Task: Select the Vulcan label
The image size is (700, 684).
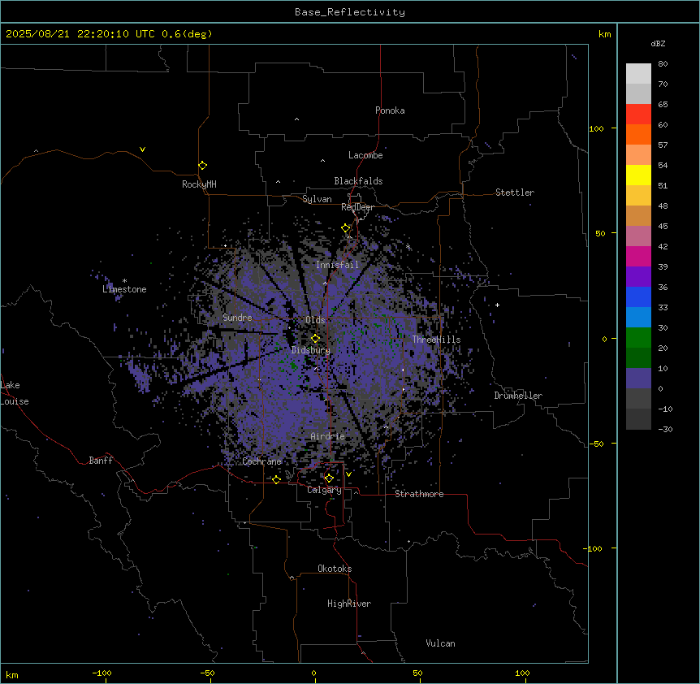Action: [x=441, y=643]
